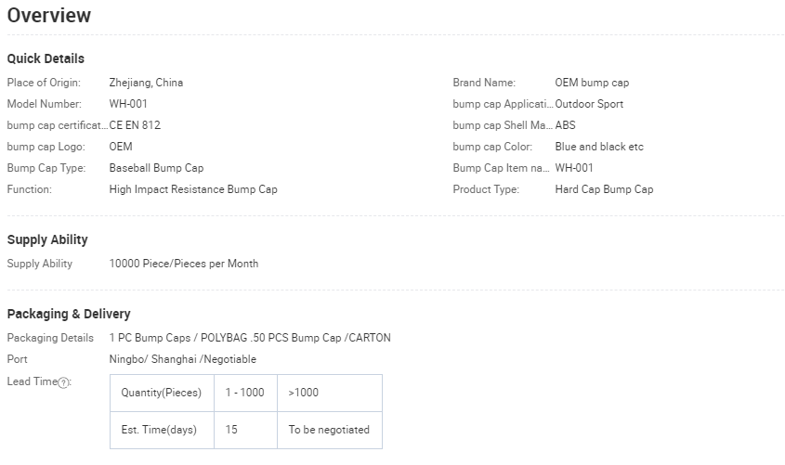This screenshot has width=785, height=465.
Task: Click High Impact Resistance Bump Cap text
Action: coord(193,189)
